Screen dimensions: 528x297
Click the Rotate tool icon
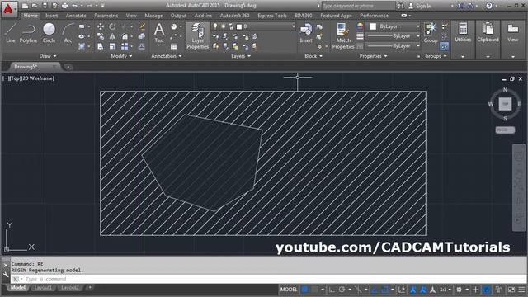(112, 26)
